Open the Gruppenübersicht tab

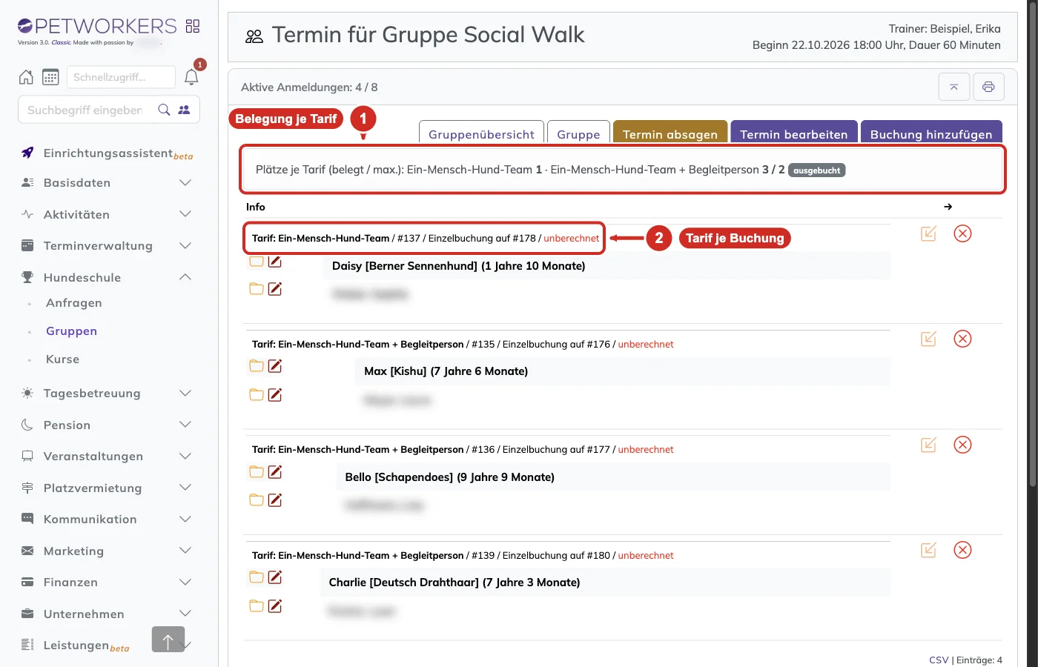point(481,133)
